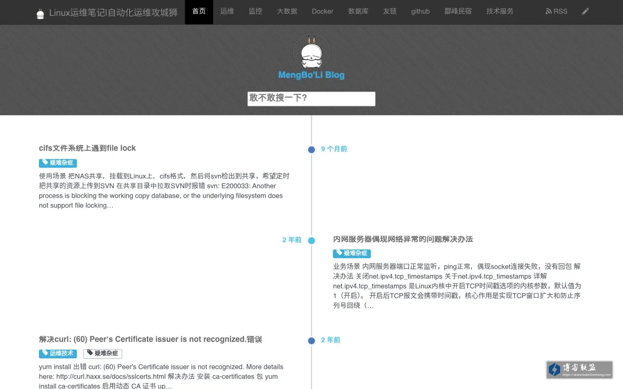Open the 数据库 menu item
The height and width of the screenshot is (389, 623).
coord(358,11)
